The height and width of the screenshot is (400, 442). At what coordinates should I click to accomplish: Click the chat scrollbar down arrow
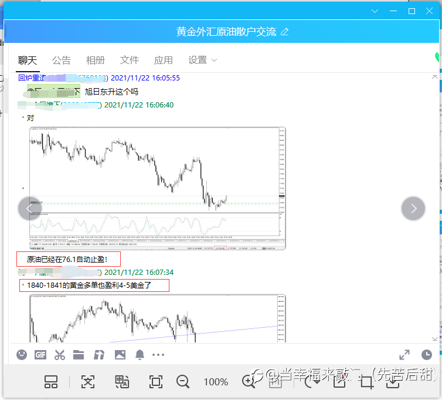click(434, 339)
